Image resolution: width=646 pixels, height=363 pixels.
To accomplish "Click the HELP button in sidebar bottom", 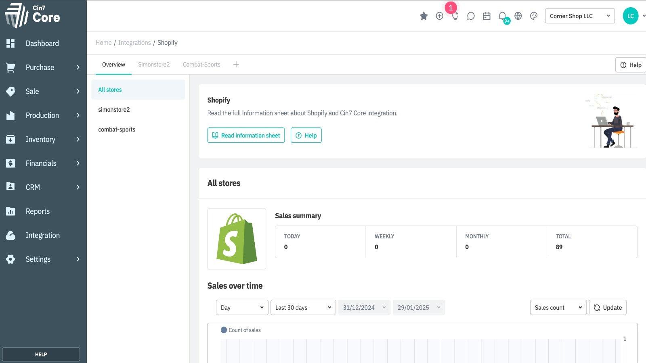I will (x=41, y=354).
